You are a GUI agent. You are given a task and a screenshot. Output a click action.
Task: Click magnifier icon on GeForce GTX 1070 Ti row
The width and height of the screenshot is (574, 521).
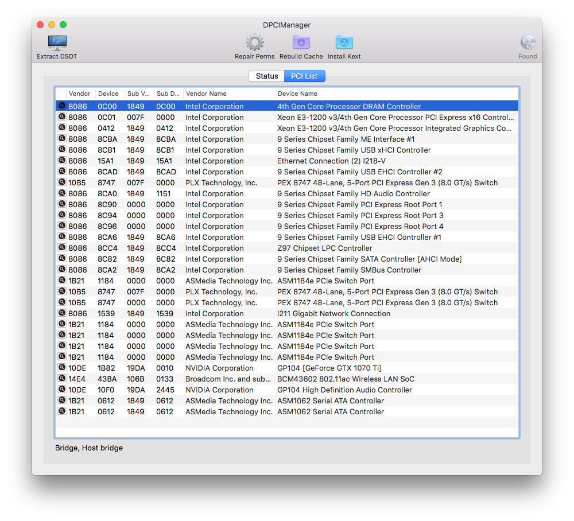coord(62,367)
